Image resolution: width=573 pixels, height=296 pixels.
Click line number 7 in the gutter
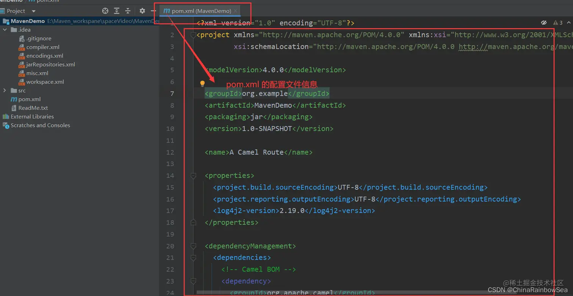(x=172, y=94)
